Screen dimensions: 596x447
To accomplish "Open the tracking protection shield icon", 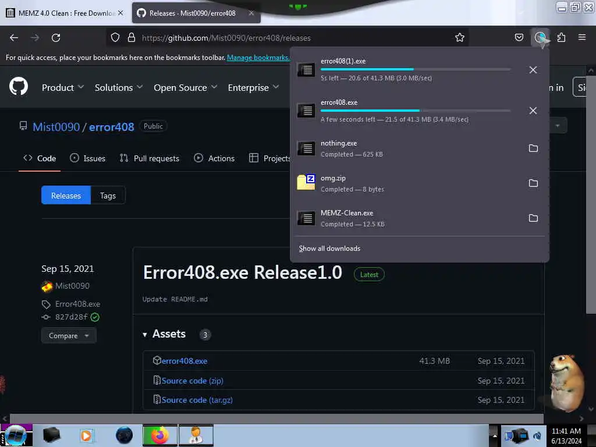I will [x=115, y=37].
